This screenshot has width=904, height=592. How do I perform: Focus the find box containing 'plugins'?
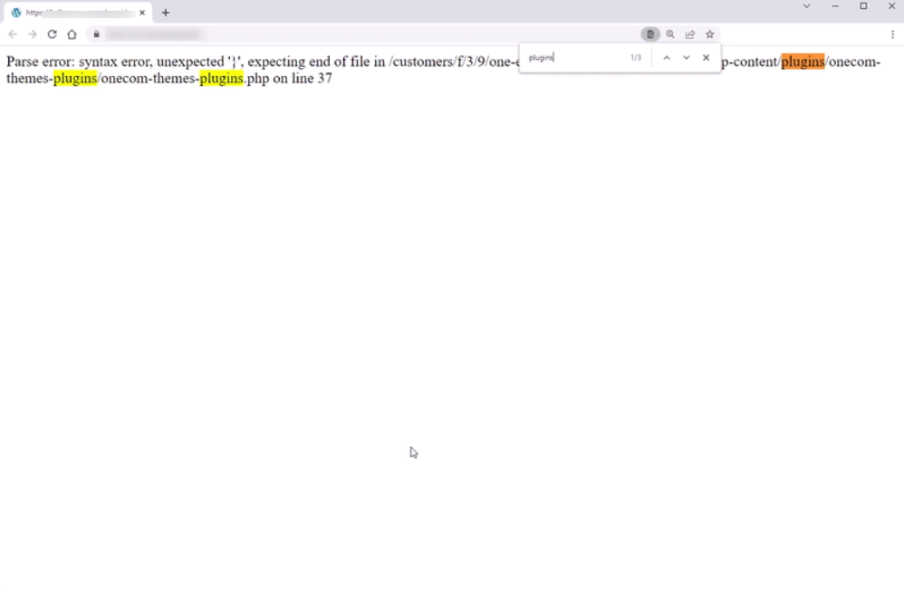[574, 58]
